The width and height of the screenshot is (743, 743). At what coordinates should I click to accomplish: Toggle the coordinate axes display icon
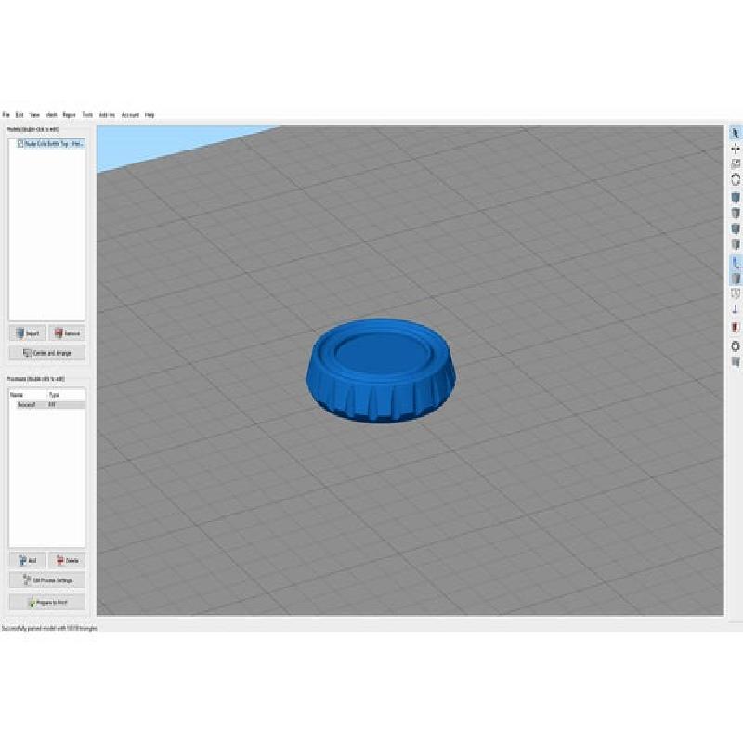point(736,264)
